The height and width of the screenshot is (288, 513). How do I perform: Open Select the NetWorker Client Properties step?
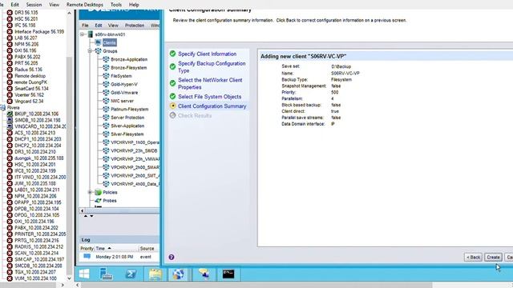coord(210,83)
